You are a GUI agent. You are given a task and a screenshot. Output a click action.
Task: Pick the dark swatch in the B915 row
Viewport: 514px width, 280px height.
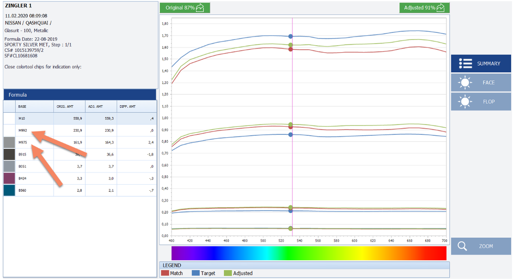(x=9, y=155)
